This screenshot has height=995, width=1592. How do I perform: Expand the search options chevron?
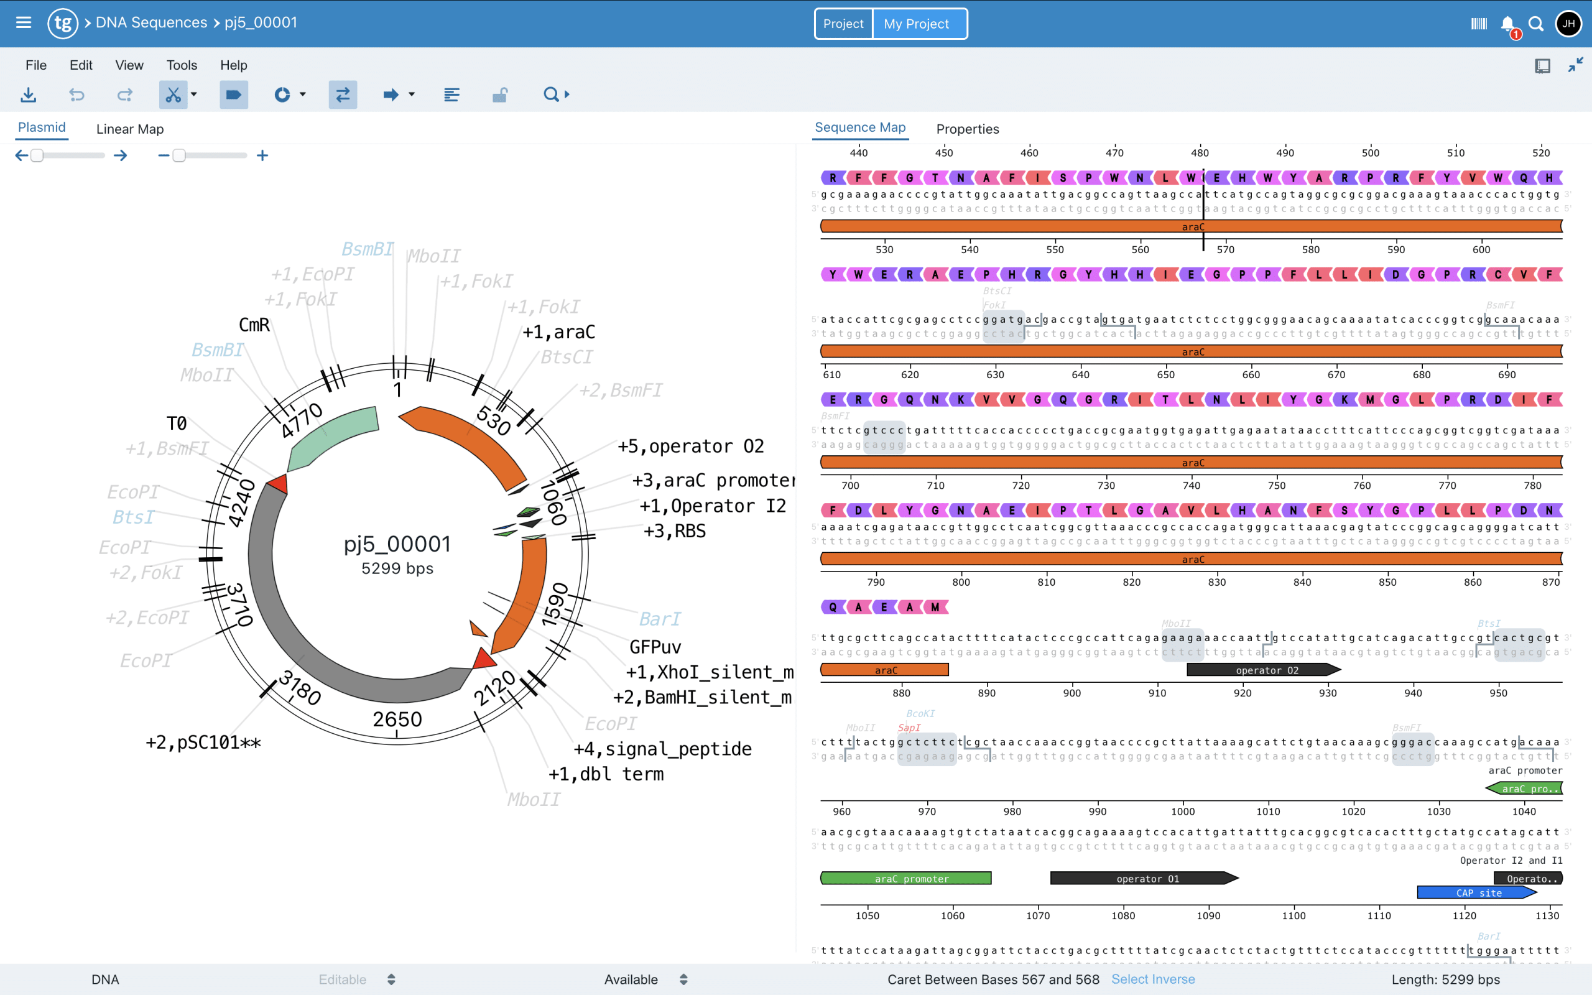click(566, 95)
